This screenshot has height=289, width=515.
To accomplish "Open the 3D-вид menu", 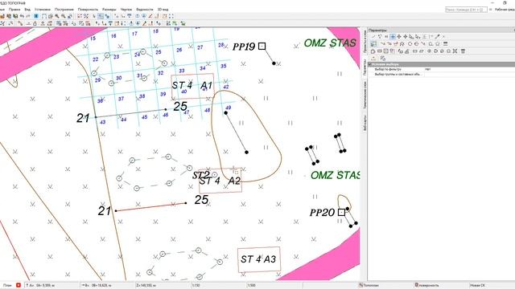I will (163, 10).
